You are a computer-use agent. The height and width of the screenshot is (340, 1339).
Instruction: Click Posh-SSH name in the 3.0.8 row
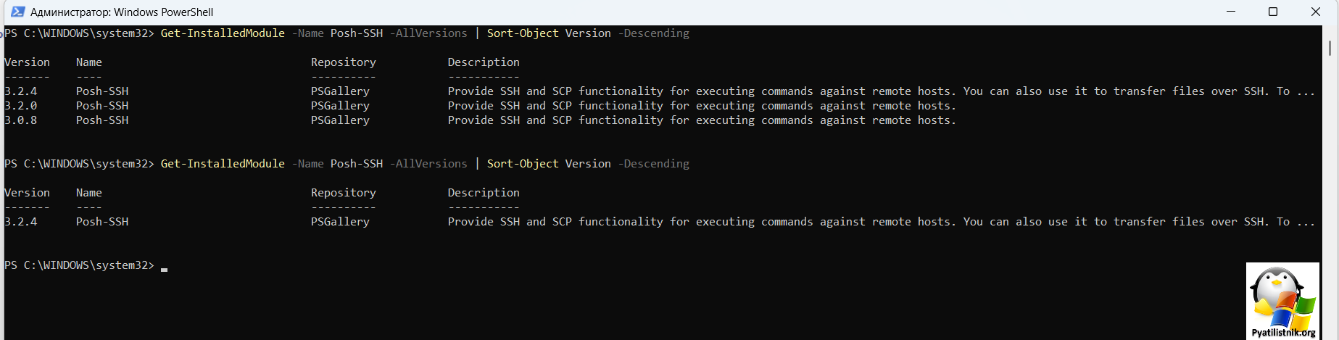pos(102,120)
